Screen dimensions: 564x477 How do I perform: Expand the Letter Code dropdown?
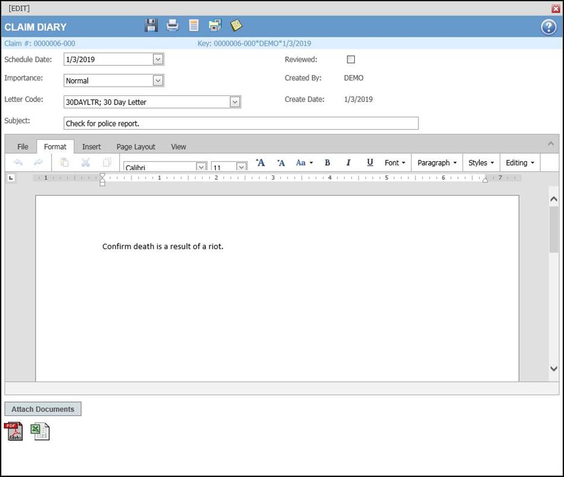(235, 102)
